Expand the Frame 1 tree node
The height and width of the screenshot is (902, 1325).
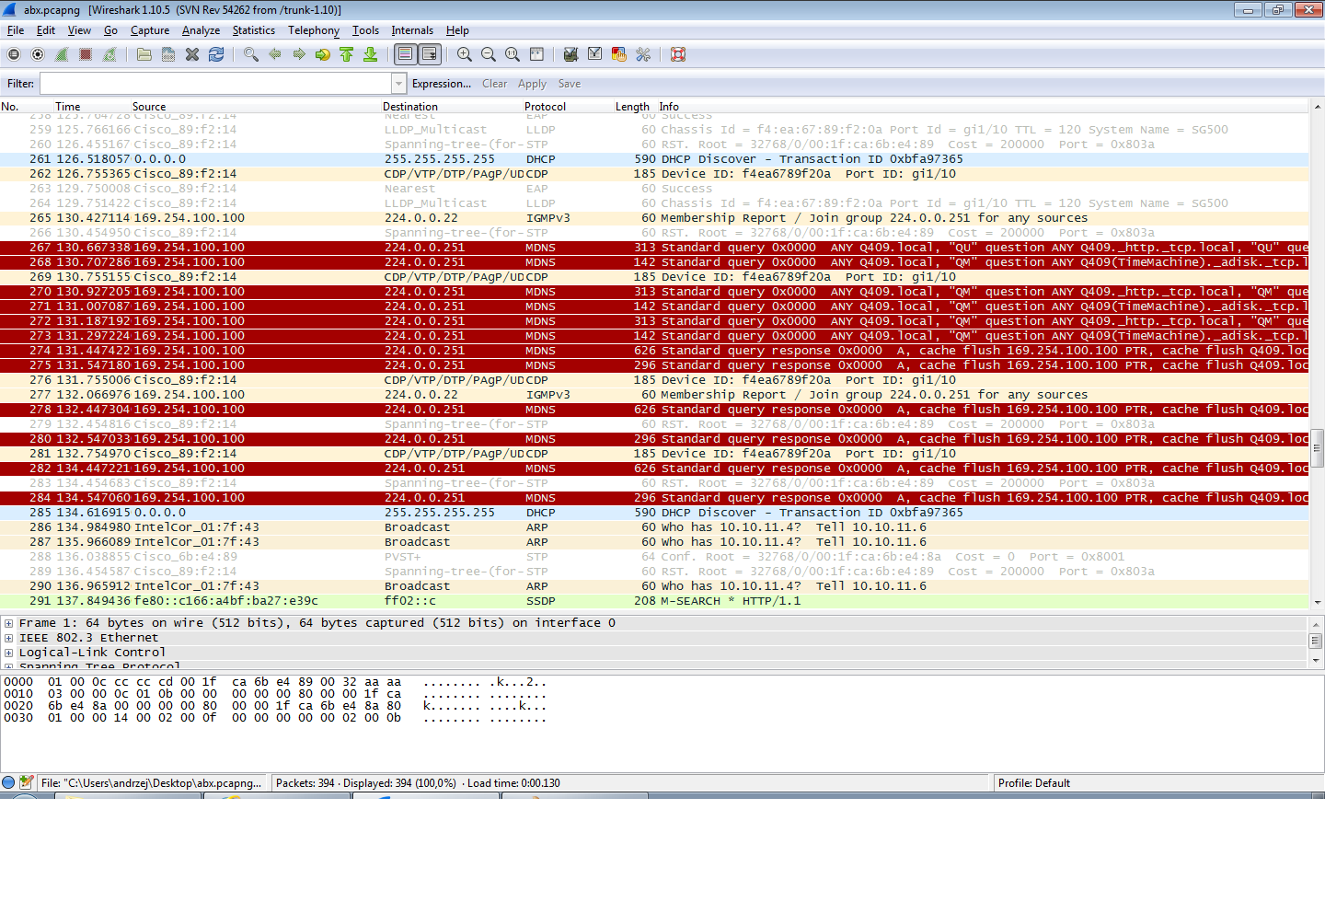click(8, 623)
